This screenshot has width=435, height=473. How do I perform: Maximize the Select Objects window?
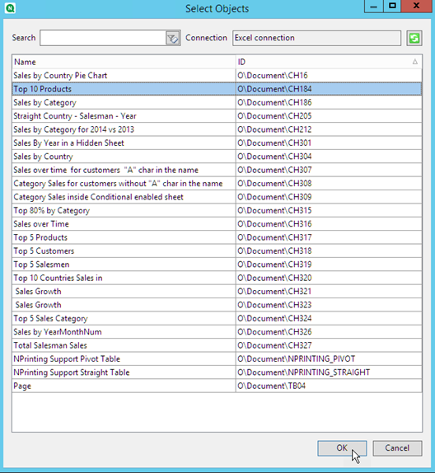click(x=392, y=6)
